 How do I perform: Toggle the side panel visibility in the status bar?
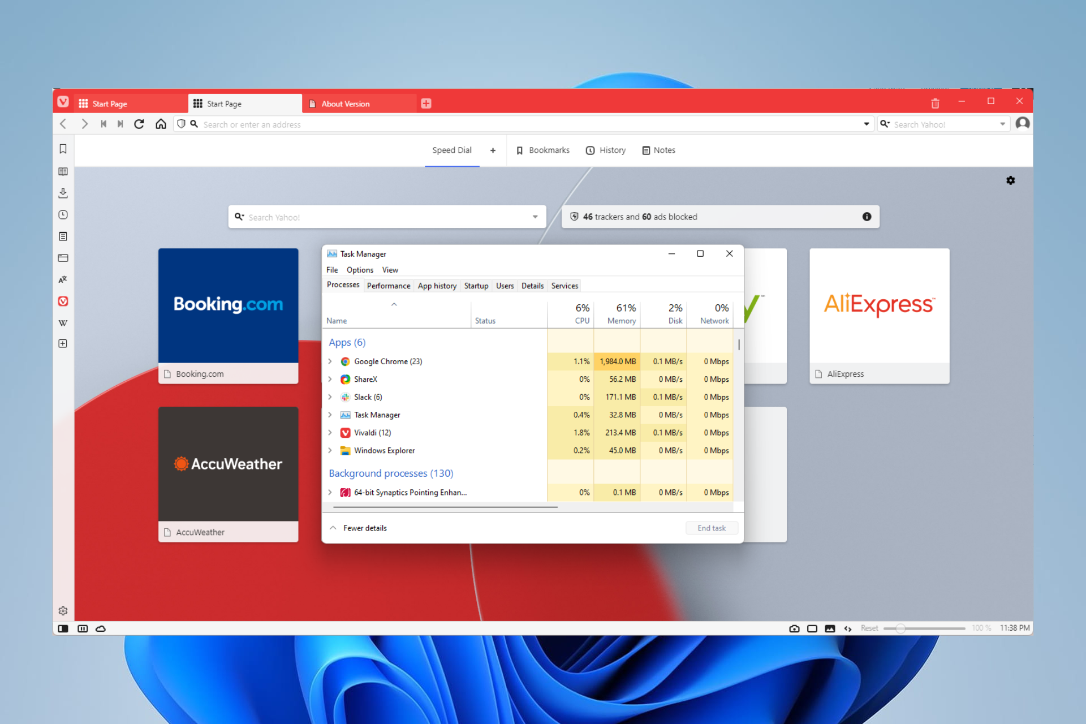63,628
